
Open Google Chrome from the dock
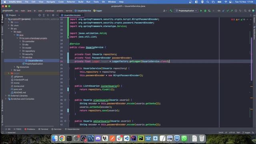(62, 138)
